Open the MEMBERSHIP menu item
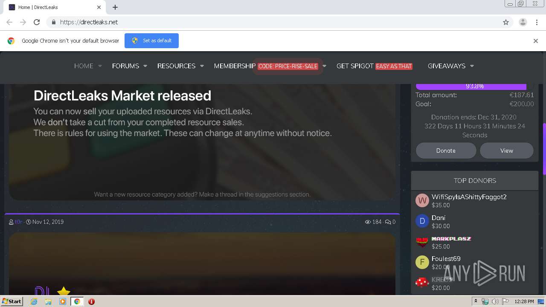The image size is (546, 307). [x=235, y=66]
